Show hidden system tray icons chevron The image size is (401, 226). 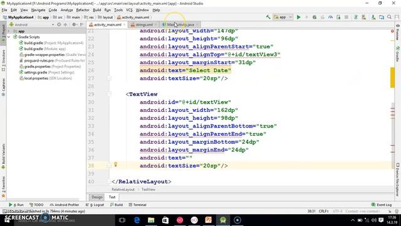click(352, 220)
